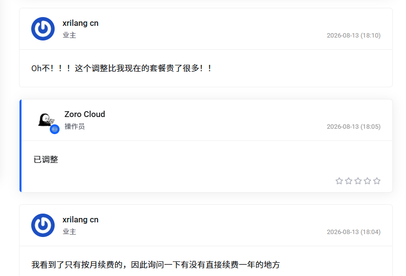Viewport: 406px width, 276px height.
Task: Click the message about 按月续费
Action: [156, 265]
